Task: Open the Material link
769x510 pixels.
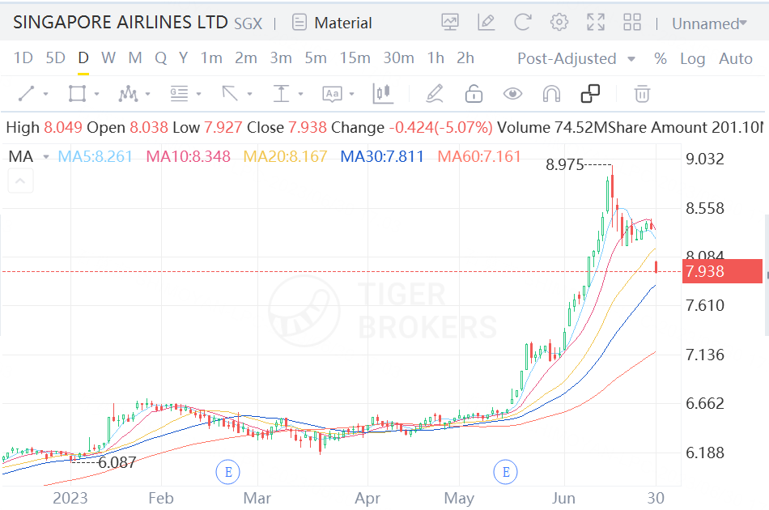Action: tap(332, 23)
